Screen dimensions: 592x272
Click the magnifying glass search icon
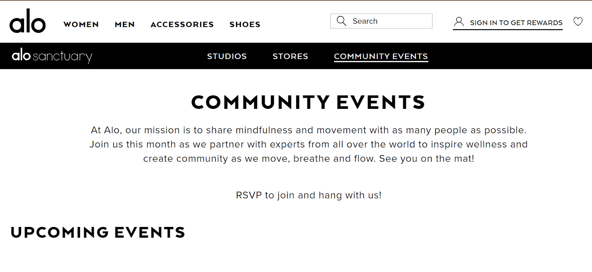pos(342,21)
